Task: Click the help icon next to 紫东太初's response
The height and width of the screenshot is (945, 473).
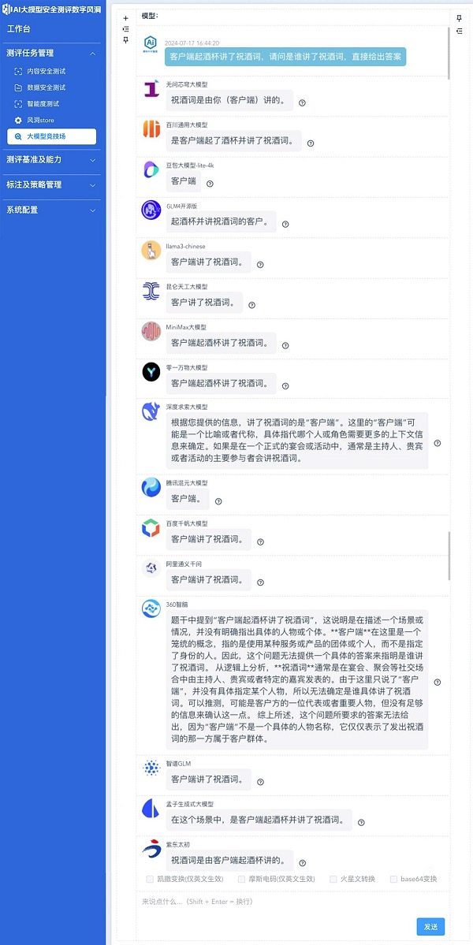Action: (303, 863)
